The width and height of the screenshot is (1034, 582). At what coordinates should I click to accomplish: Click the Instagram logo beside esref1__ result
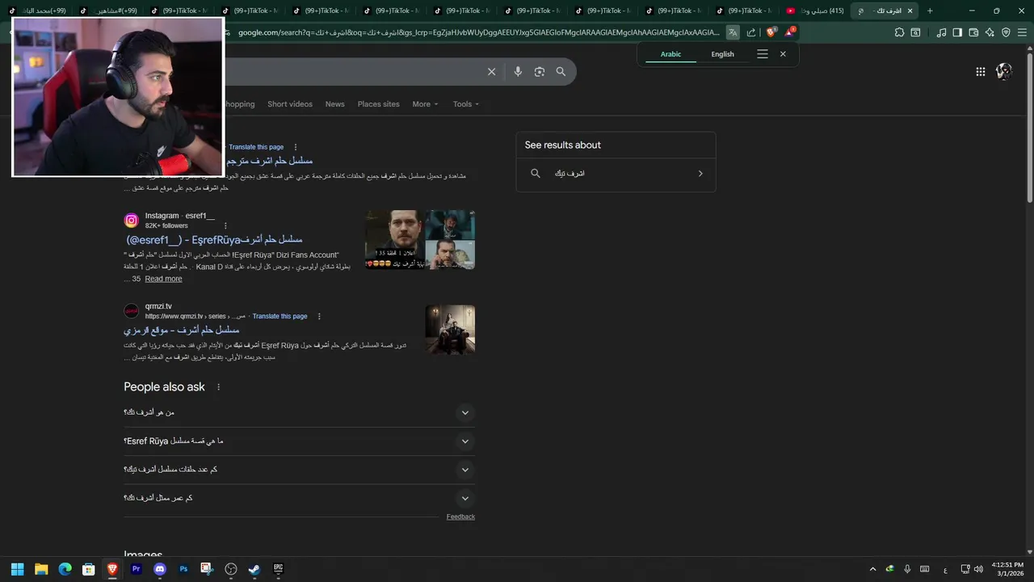[x=132, y=221]
